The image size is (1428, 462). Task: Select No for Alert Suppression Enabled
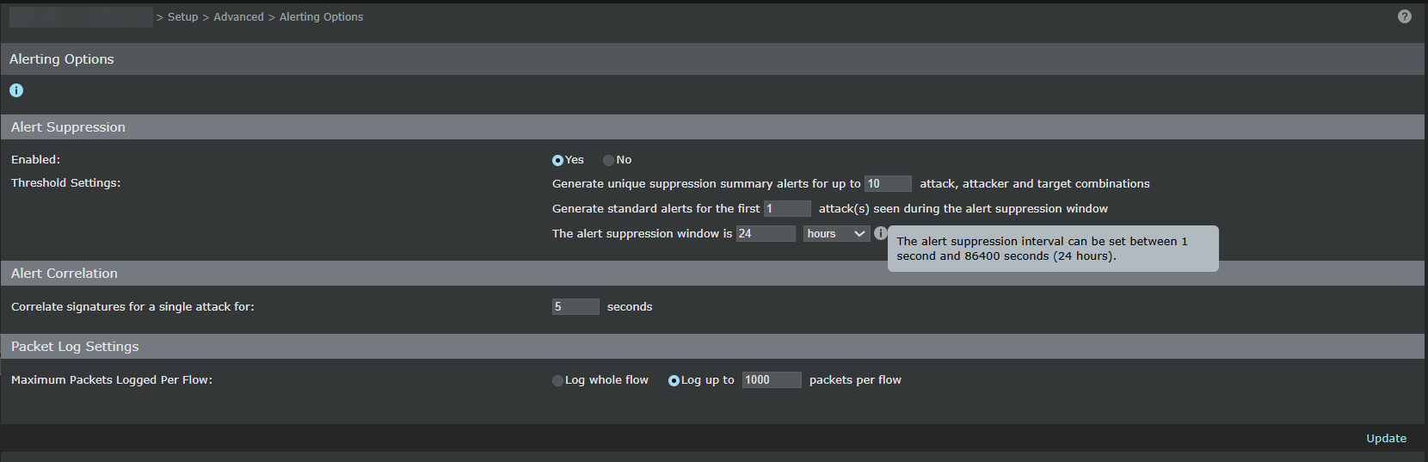(608, 160)
